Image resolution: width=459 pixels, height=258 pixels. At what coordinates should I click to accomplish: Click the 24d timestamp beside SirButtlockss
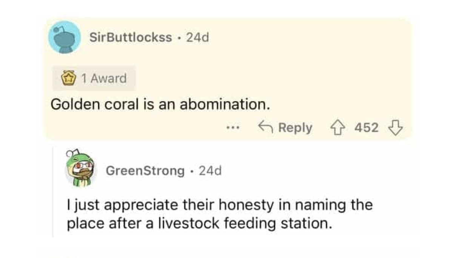tap(198, 37)
